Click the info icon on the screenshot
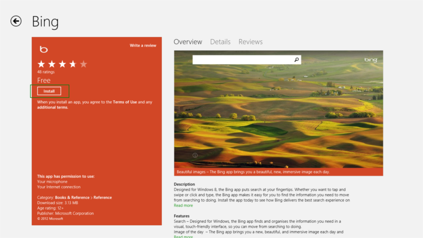This screenshot has width=423, height=238. [195, 155]
